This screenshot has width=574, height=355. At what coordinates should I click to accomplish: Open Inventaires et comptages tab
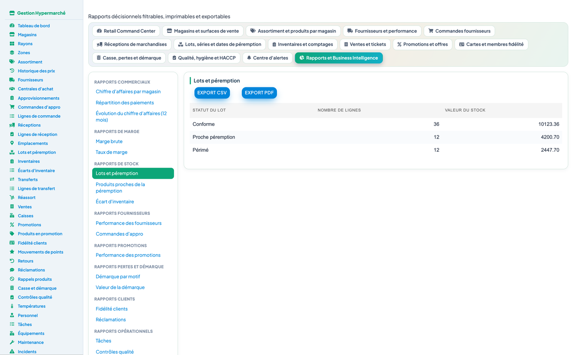[x=303, y=44]
